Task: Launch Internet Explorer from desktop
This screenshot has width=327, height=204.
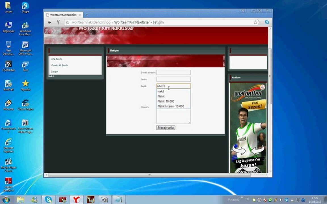Action: click(x=8, y=145)
